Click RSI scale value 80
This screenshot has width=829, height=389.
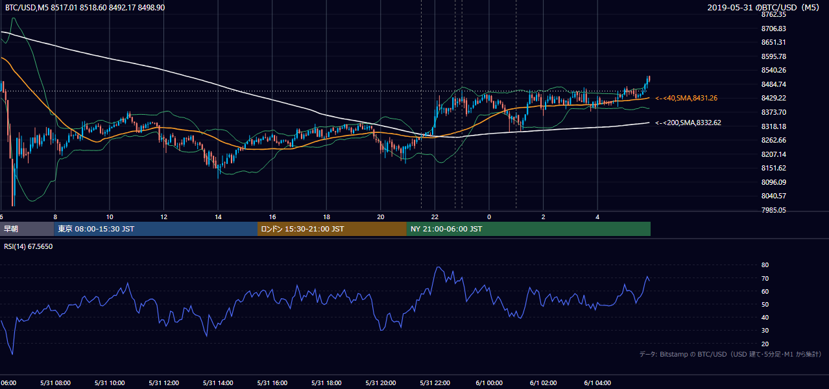pos(765,265)
